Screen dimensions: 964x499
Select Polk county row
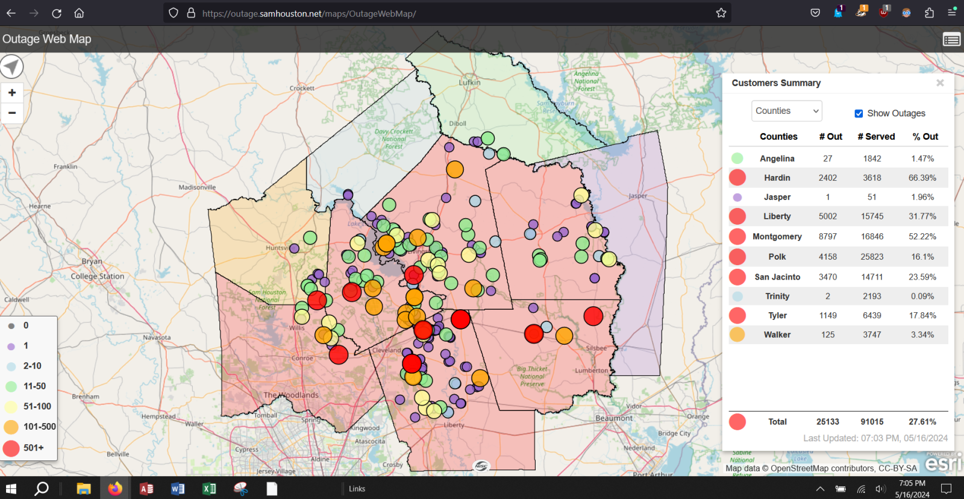pyautogui.click(x=838, y=257)
